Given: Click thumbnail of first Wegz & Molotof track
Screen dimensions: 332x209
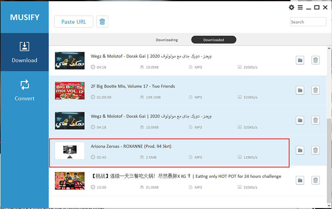Looking at the screenshot, I should click(x=70, y=61).
